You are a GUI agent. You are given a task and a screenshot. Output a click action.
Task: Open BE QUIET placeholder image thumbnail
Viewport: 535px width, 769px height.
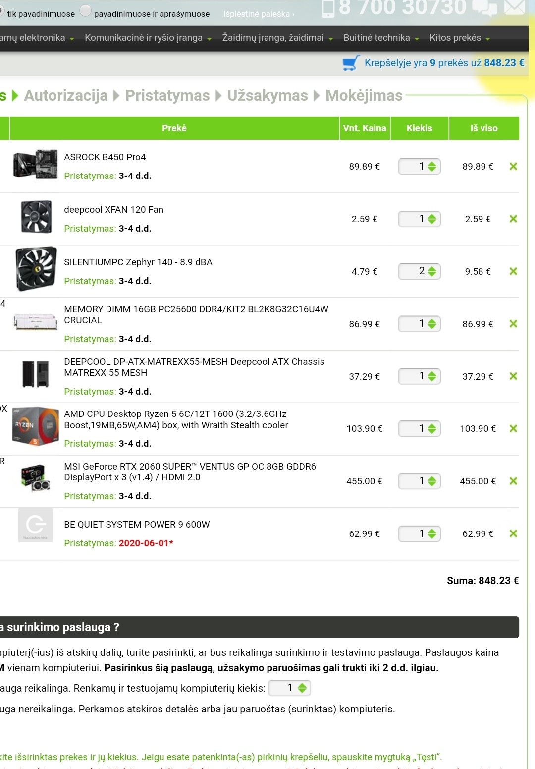(x=35, y=525)
